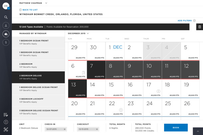Click the Wyndham Bonnet Creek resort title
Viewport: 203px width, 135px height.
tap(61, 14)
